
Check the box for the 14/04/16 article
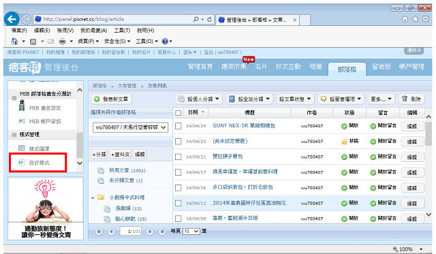point(178,188)
